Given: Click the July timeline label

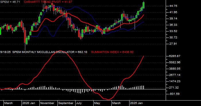Looking at the screenshot, I should [x=79, y=103].
